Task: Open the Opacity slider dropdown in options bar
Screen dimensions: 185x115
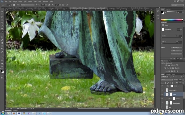Action: pos(46,5)
